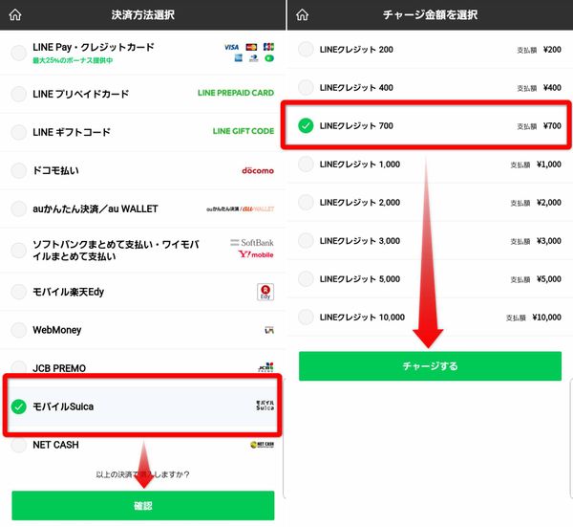Click the SoftBank logo

[252, 243]
